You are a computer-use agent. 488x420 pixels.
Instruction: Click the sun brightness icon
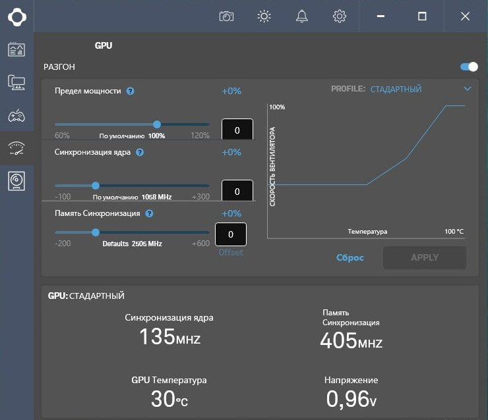coord(264,16)
